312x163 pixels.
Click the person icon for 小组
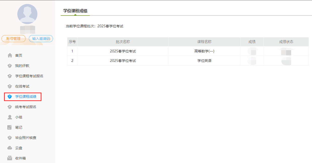[x=10, y=117]
